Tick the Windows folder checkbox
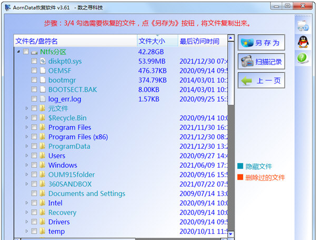Viewport: 316px width, 240px height. (x=34, y=165)
